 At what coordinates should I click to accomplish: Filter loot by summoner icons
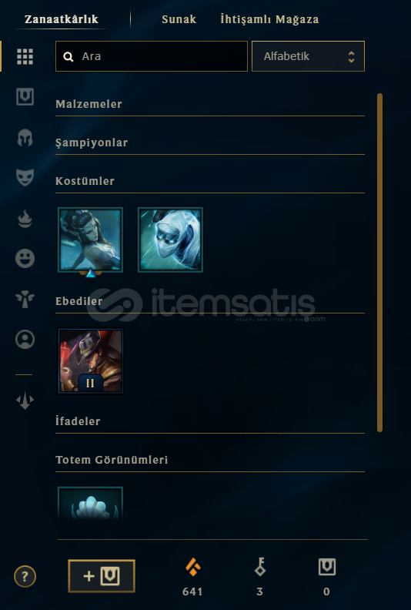(25, 339)
